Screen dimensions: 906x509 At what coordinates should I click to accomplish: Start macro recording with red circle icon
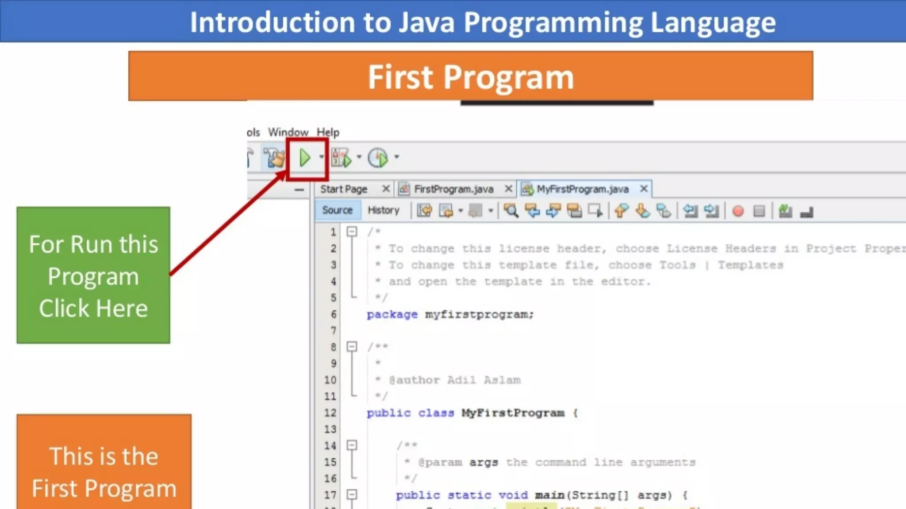pyautogui.click(x=737, y=211)
